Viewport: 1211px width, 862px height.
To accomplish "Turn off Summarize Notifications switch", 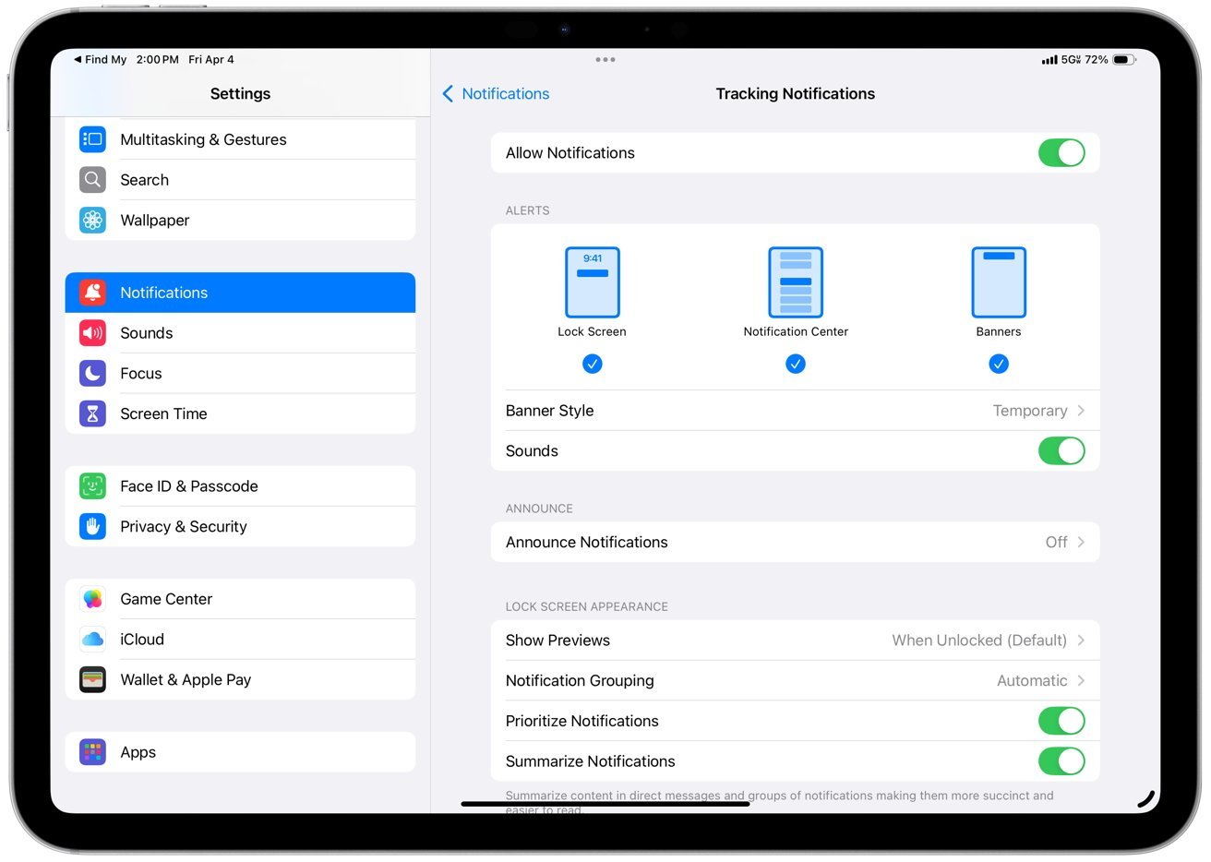I will point(1061,761).
